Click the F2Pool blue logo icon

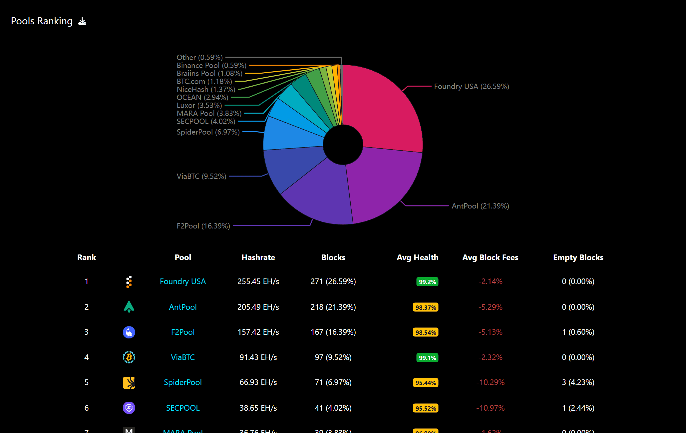point(129,332)
